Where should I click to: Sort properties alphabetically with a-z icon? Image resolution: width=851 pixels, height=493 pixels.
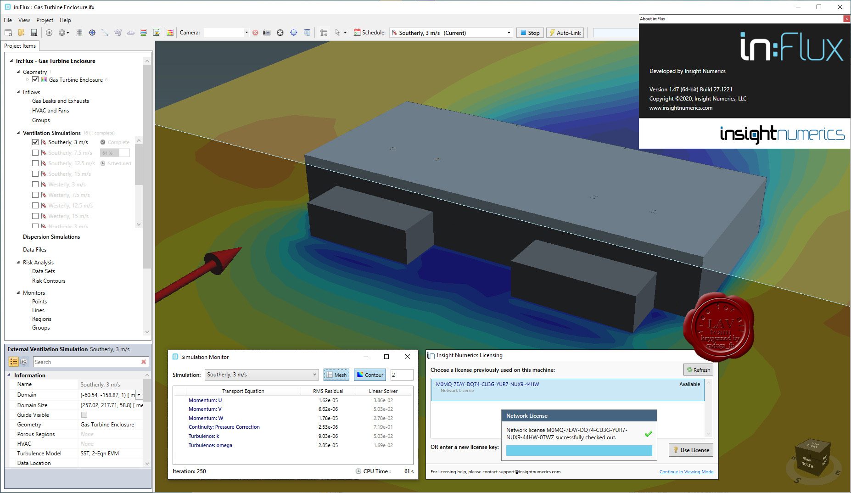tap(24, 362)
